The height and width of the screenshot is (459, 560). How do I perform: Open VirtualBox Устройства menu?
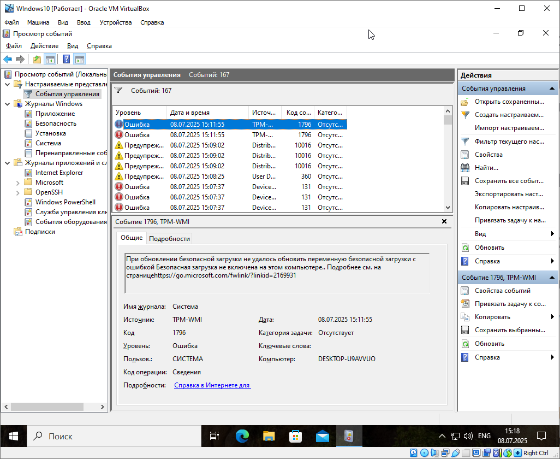116,22
